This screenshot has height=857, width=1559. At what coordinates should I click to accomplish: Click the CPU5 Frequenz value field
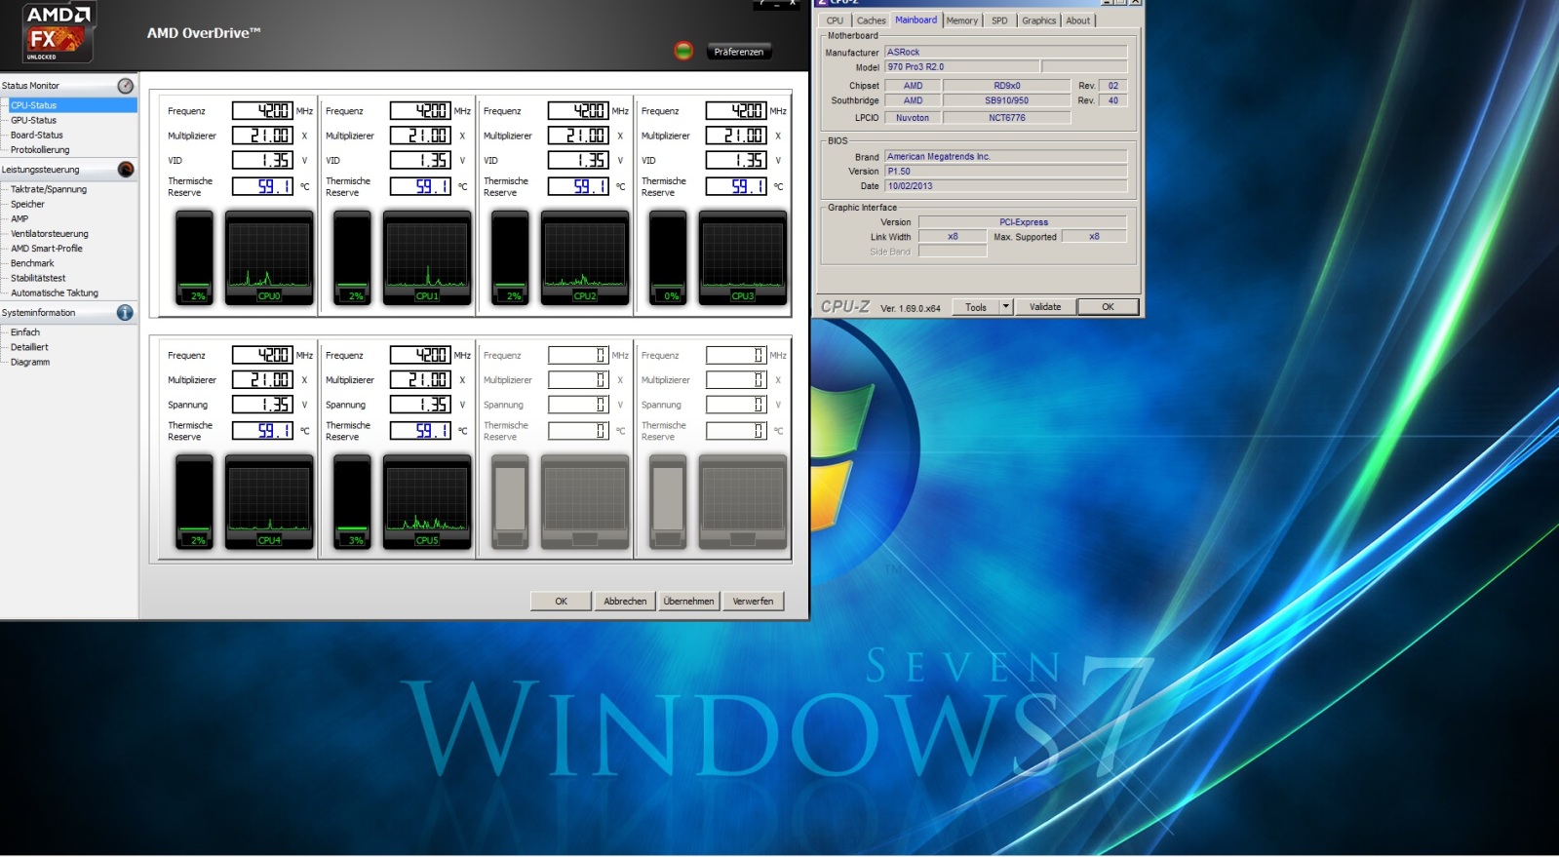point(420,355)
